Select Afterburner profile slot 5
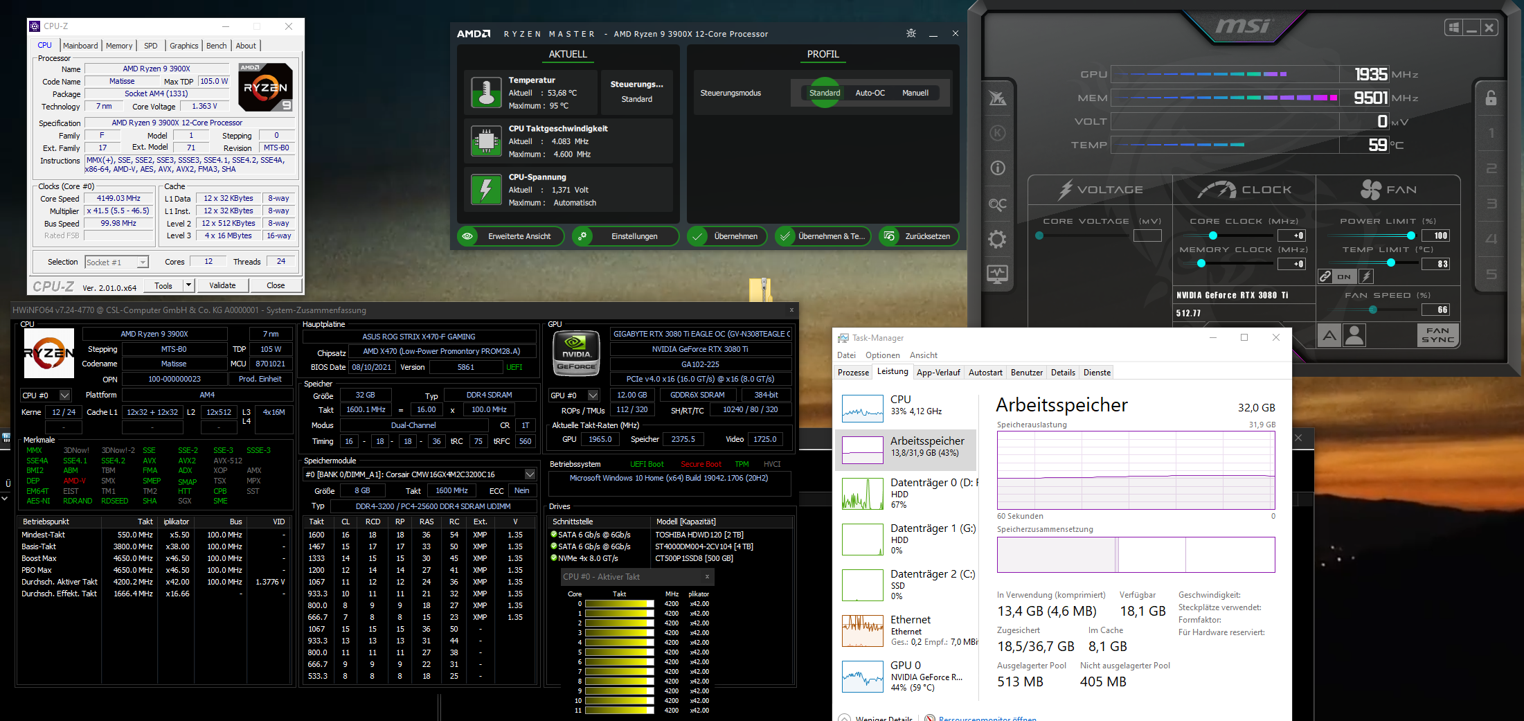Viewport: 1524px width, 721px height. 1491,274
